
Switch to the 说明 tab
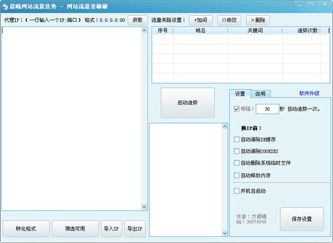(260, 94)
